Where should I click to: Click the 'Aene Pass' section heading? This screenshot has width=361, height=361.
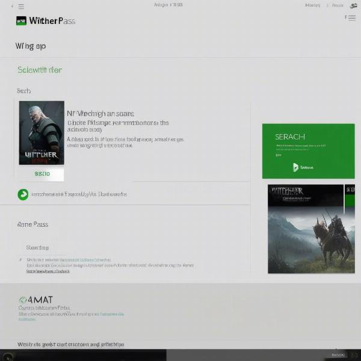click(x=32, y=224)
